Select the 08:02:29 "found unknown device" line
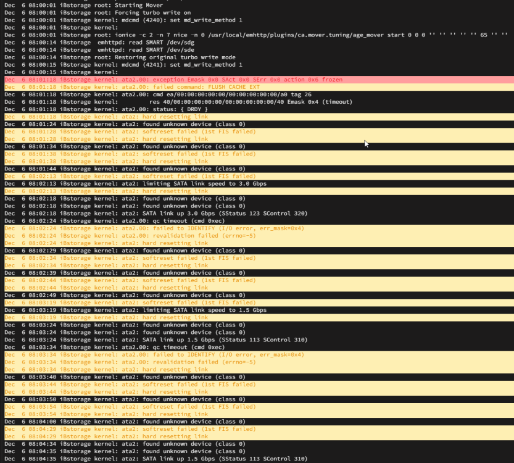514x463 pixels. pos(259,251)
